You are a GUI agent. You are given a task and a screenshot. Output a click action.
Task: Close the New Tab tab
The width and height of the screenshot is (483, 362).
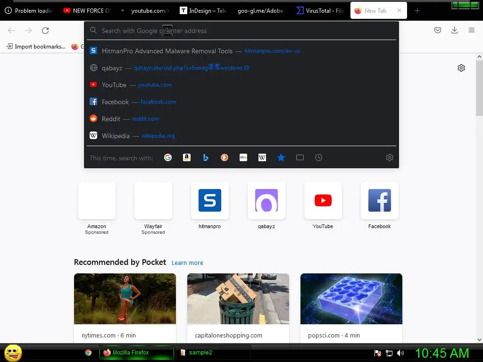click(400, 10)
